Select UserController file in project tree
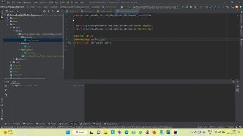Viewport: 243px width, 136px height. [x=33, y=40]
